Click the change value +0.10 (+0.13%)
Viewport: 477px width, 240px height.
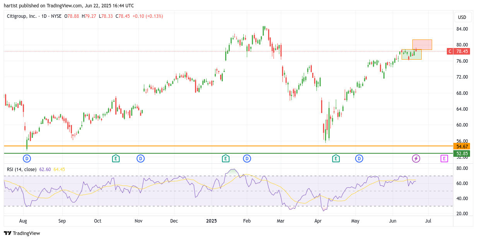(148, 16)
